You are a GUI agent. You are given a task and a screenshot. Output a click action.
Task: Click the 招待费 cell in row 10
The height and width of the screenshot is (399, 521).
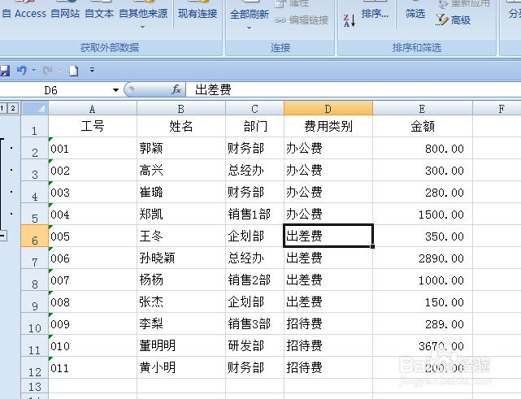pos(328,323)
